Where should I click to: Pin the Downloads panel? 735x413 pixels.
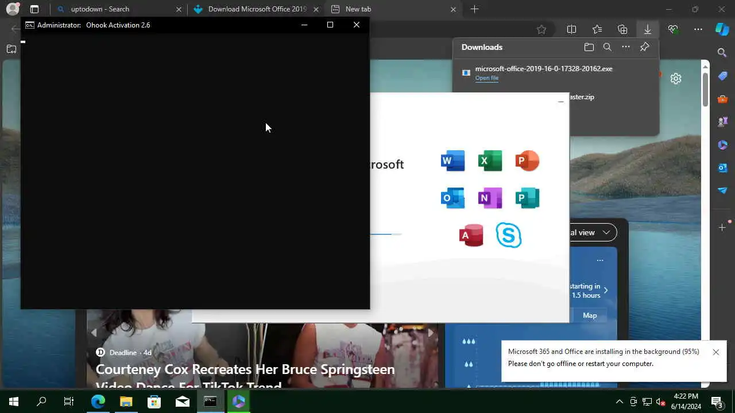(x=644, y=47)
